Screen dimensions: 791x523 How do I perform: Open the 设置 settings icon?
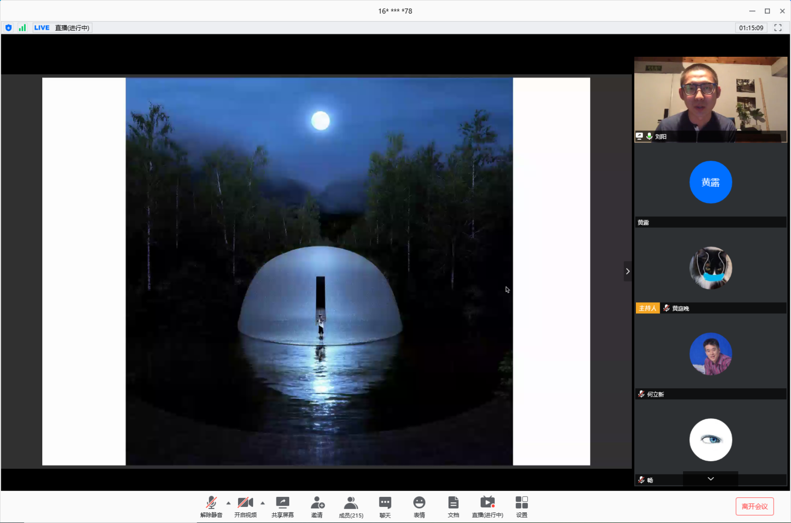521,507
